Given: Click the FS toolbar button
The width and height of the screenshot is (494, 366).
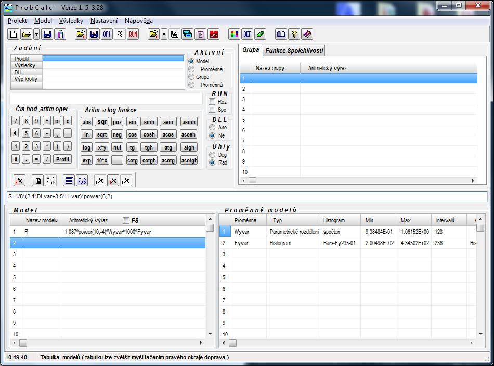Looking at the screenshot, I should tap(120, 34).
